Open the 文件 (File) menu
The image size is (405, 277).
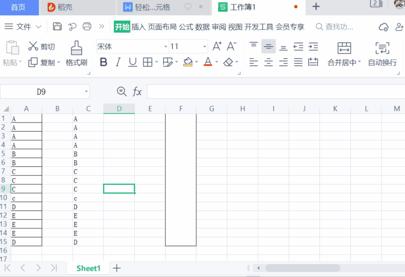(23, 27)
